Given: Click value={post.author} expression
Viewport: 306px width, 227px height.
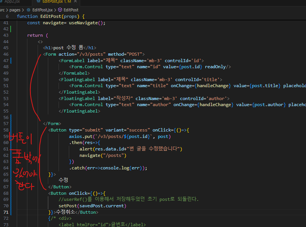Looking at the screenshot, I should point(261,105).
